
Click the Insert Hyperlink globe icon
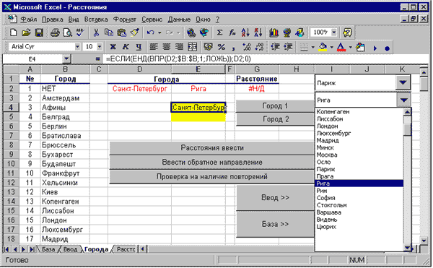(x=191, y=33)
